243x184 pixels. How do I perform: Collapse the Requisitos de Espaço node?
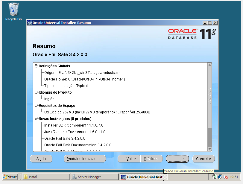pos(36,105)
